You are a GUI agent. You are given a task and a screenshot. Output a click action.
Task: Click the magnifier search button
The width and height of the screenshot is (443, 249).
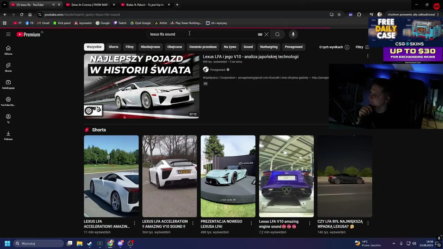click(x=278, y=34)
